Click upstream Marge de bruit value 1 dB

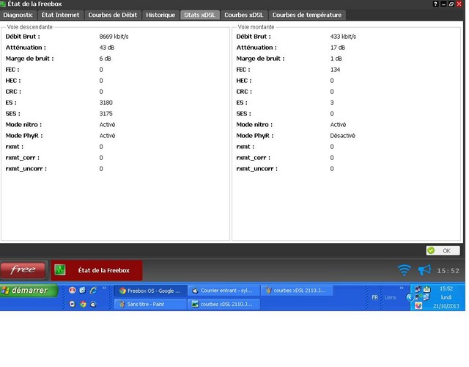click(x=336, y=59)
